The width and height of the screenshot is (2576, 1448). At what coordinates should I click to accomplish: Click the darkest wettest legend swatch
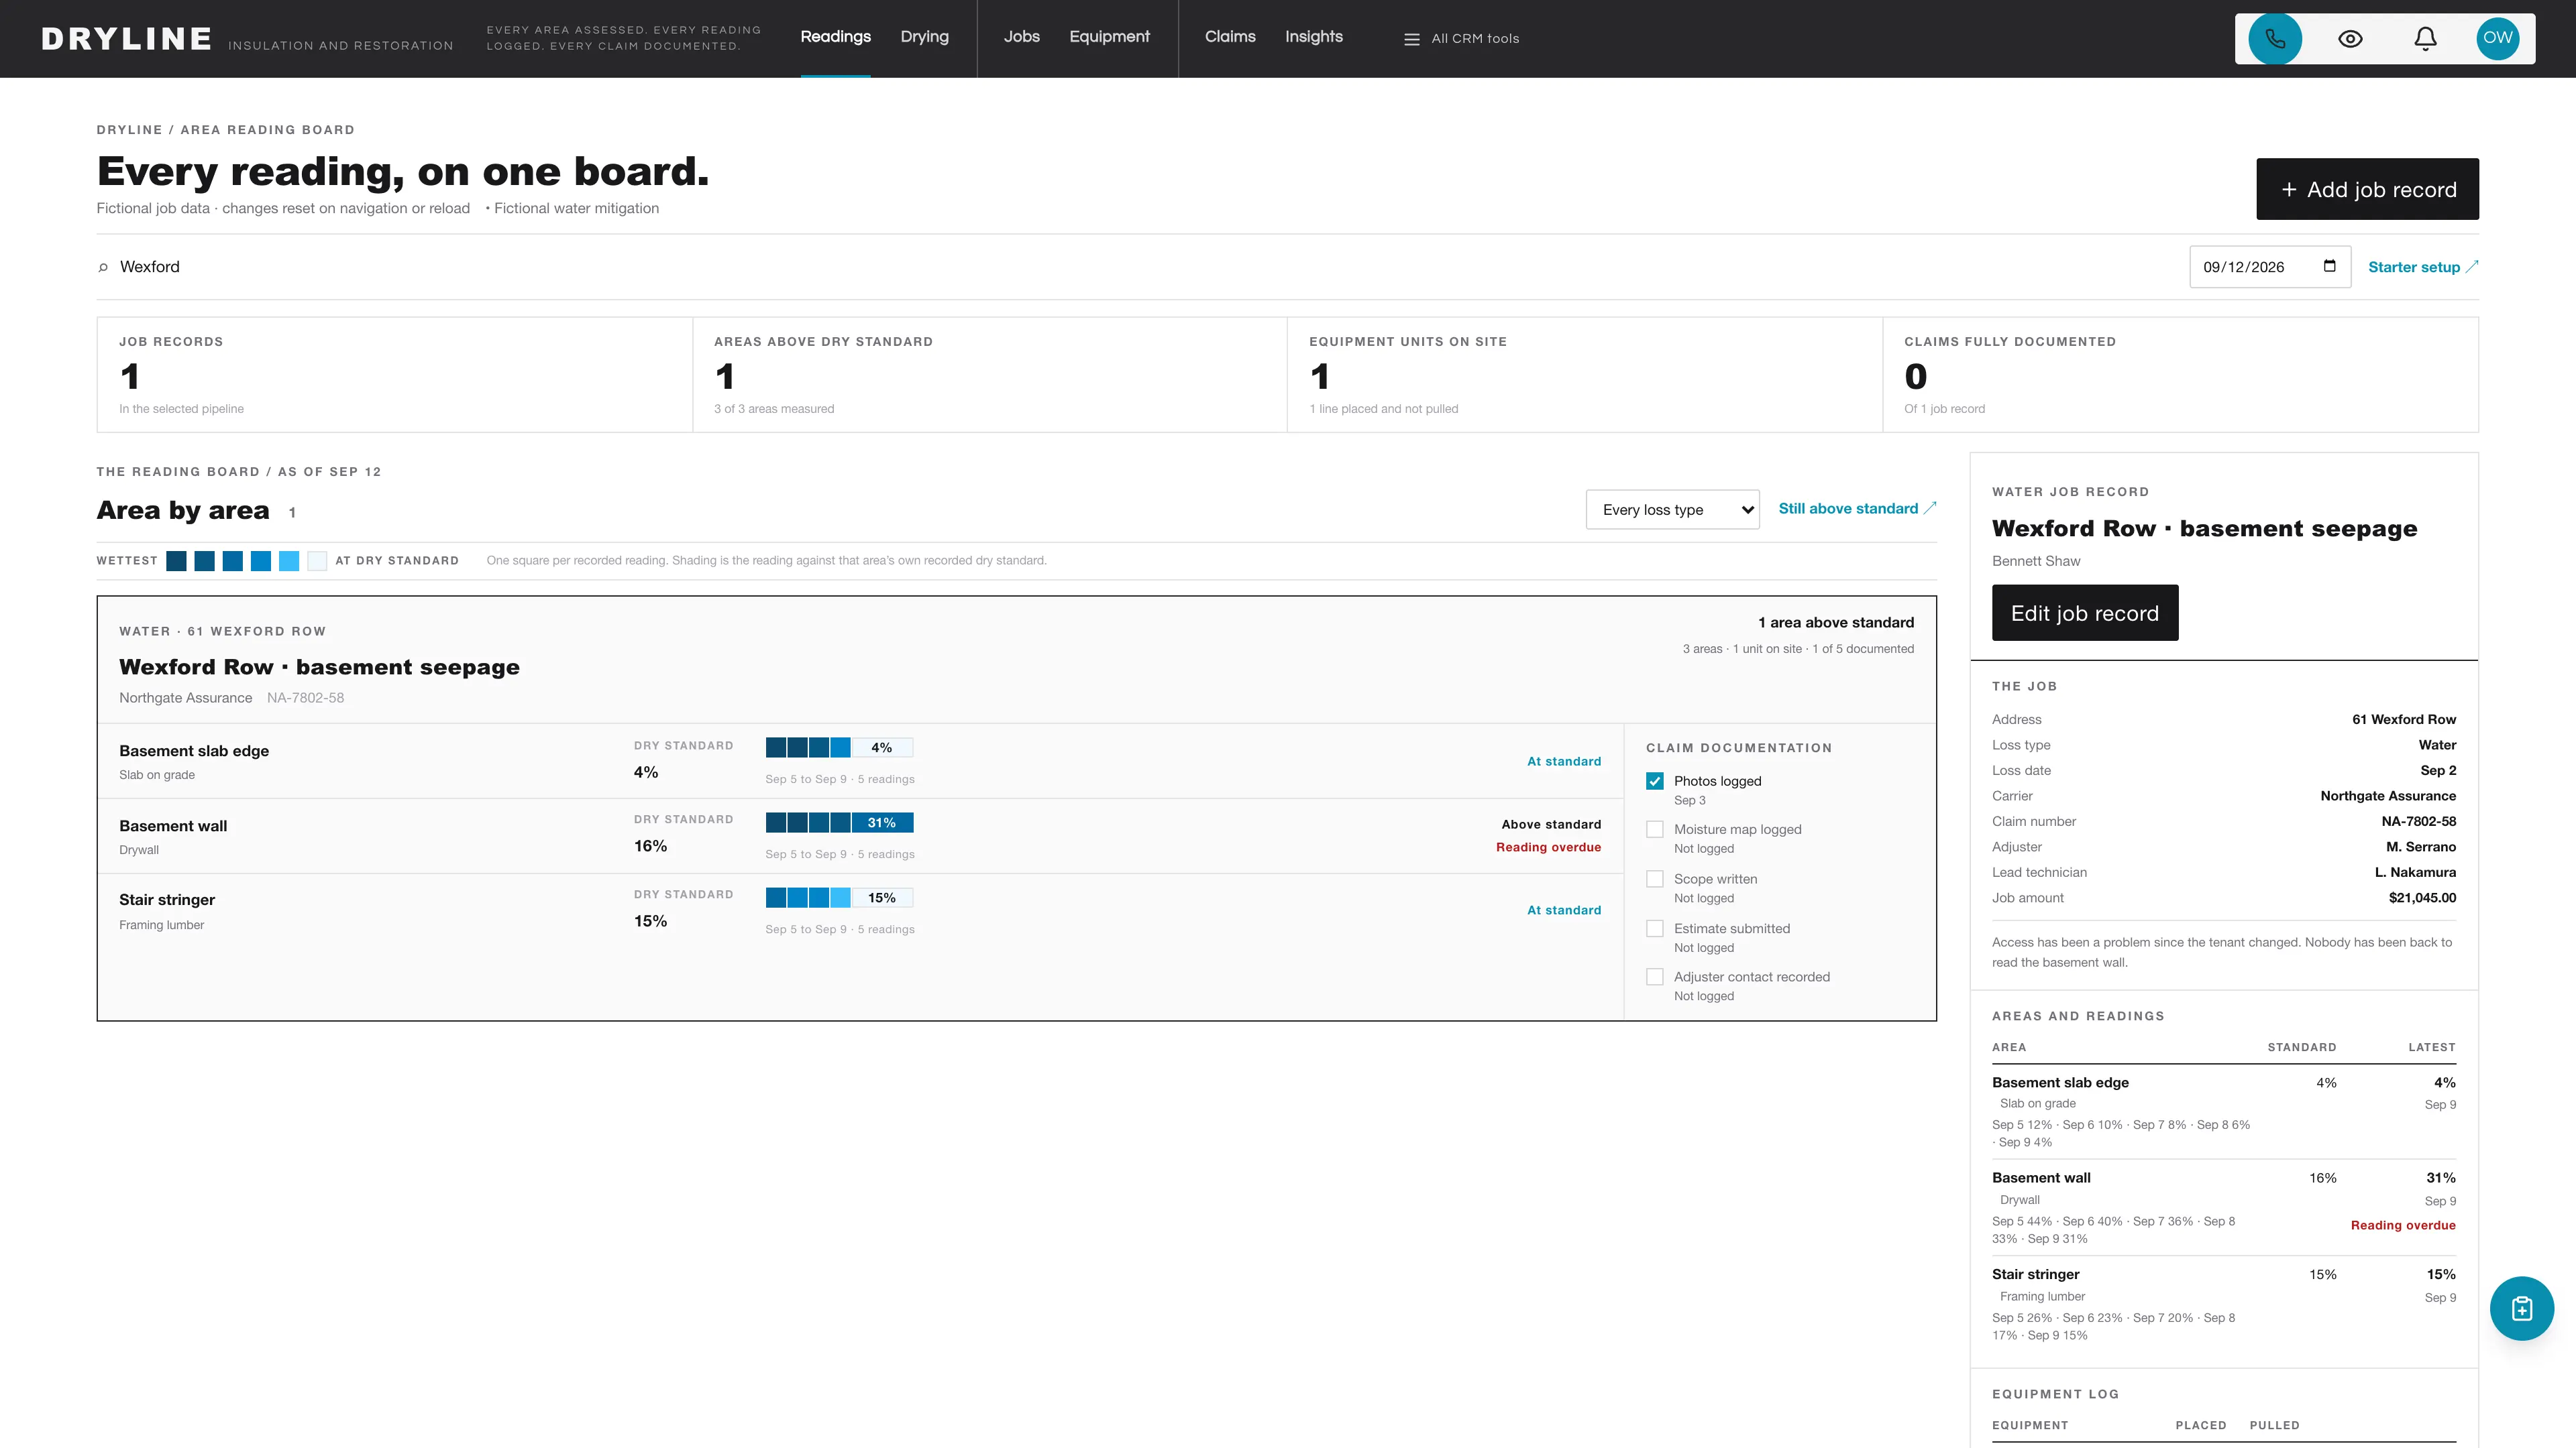point(176,560)
